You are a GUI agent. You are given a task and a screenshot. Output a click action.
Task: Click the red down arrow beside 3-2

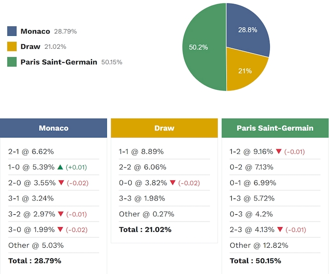click(x=60, y=214)
